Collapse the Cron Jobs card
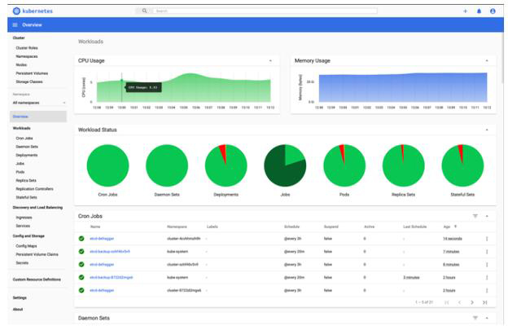Screen dimensions: 521x326 (x=487, y=216)
